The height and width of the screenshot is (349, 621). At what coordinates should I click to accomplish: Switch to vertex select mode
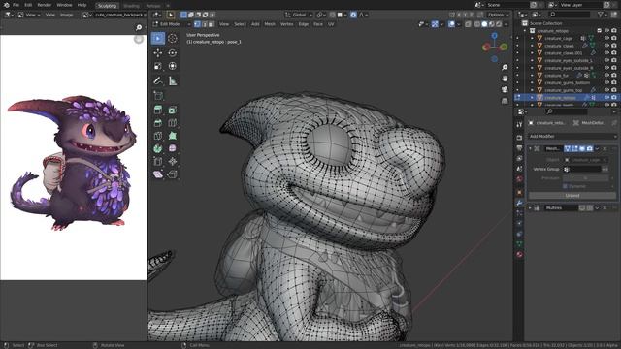pyautogui.click(x=197, y=24)
